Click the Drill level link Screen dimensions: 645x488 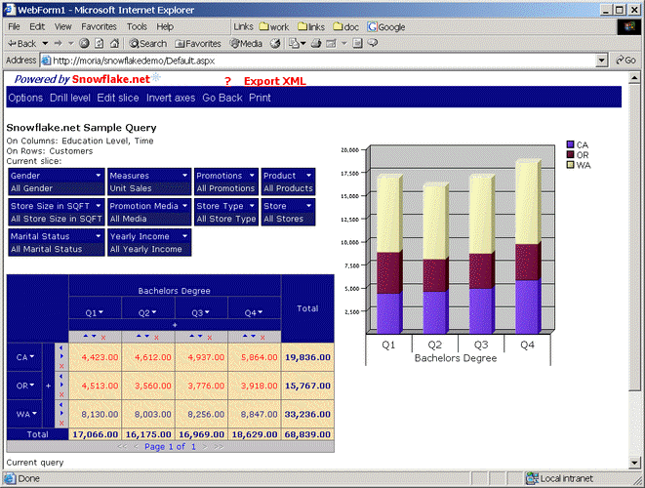(x=70, y=98)
